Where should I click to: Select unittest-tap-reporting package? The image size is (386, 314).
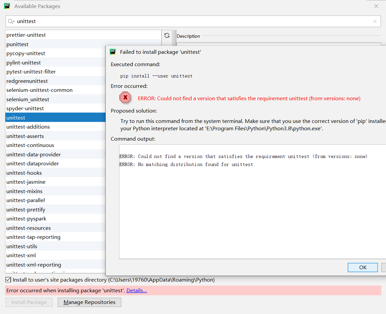(56, 237)
